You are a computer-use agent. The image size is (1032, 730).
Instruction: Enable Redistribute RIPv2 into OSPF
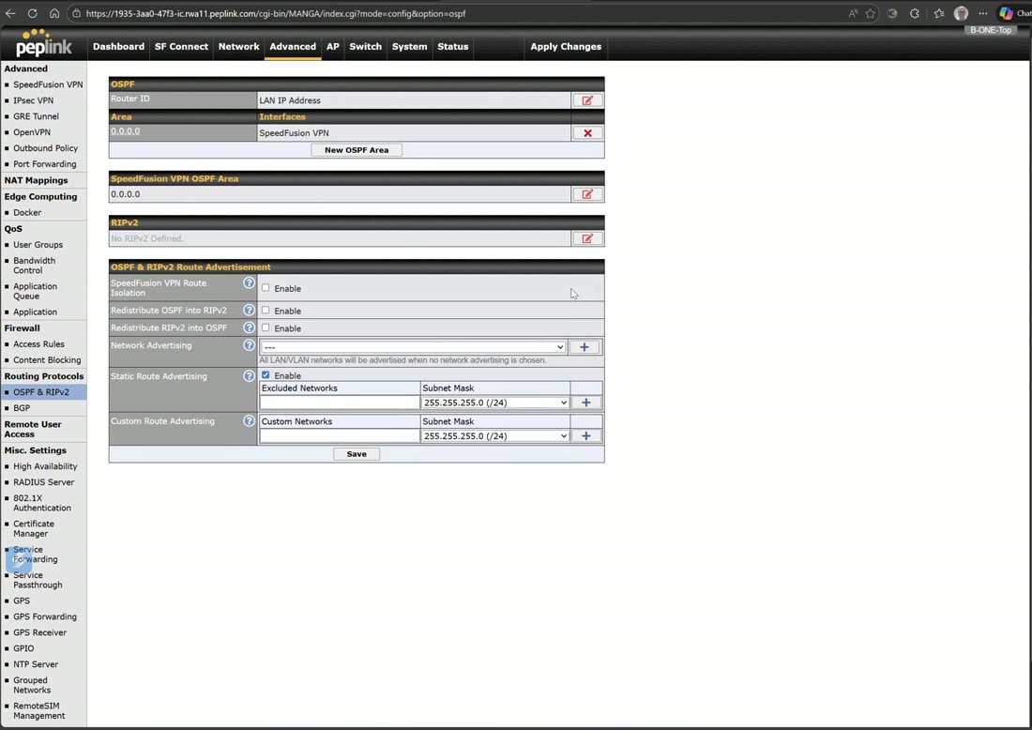(266, 327)
